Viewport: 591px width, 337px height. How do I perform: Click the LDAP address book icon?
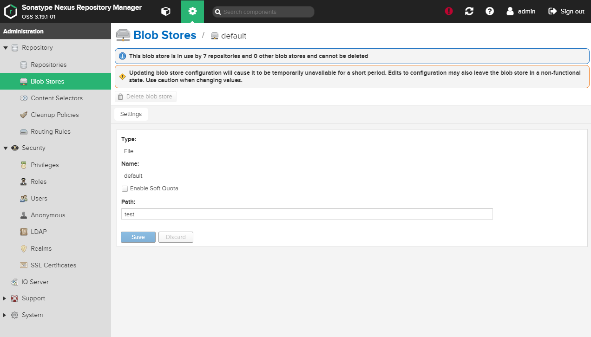click(24, 232)
